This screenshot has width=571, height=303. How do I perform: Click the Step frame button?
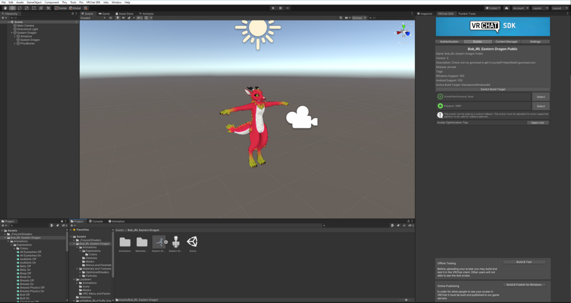(x=287, y=8)
